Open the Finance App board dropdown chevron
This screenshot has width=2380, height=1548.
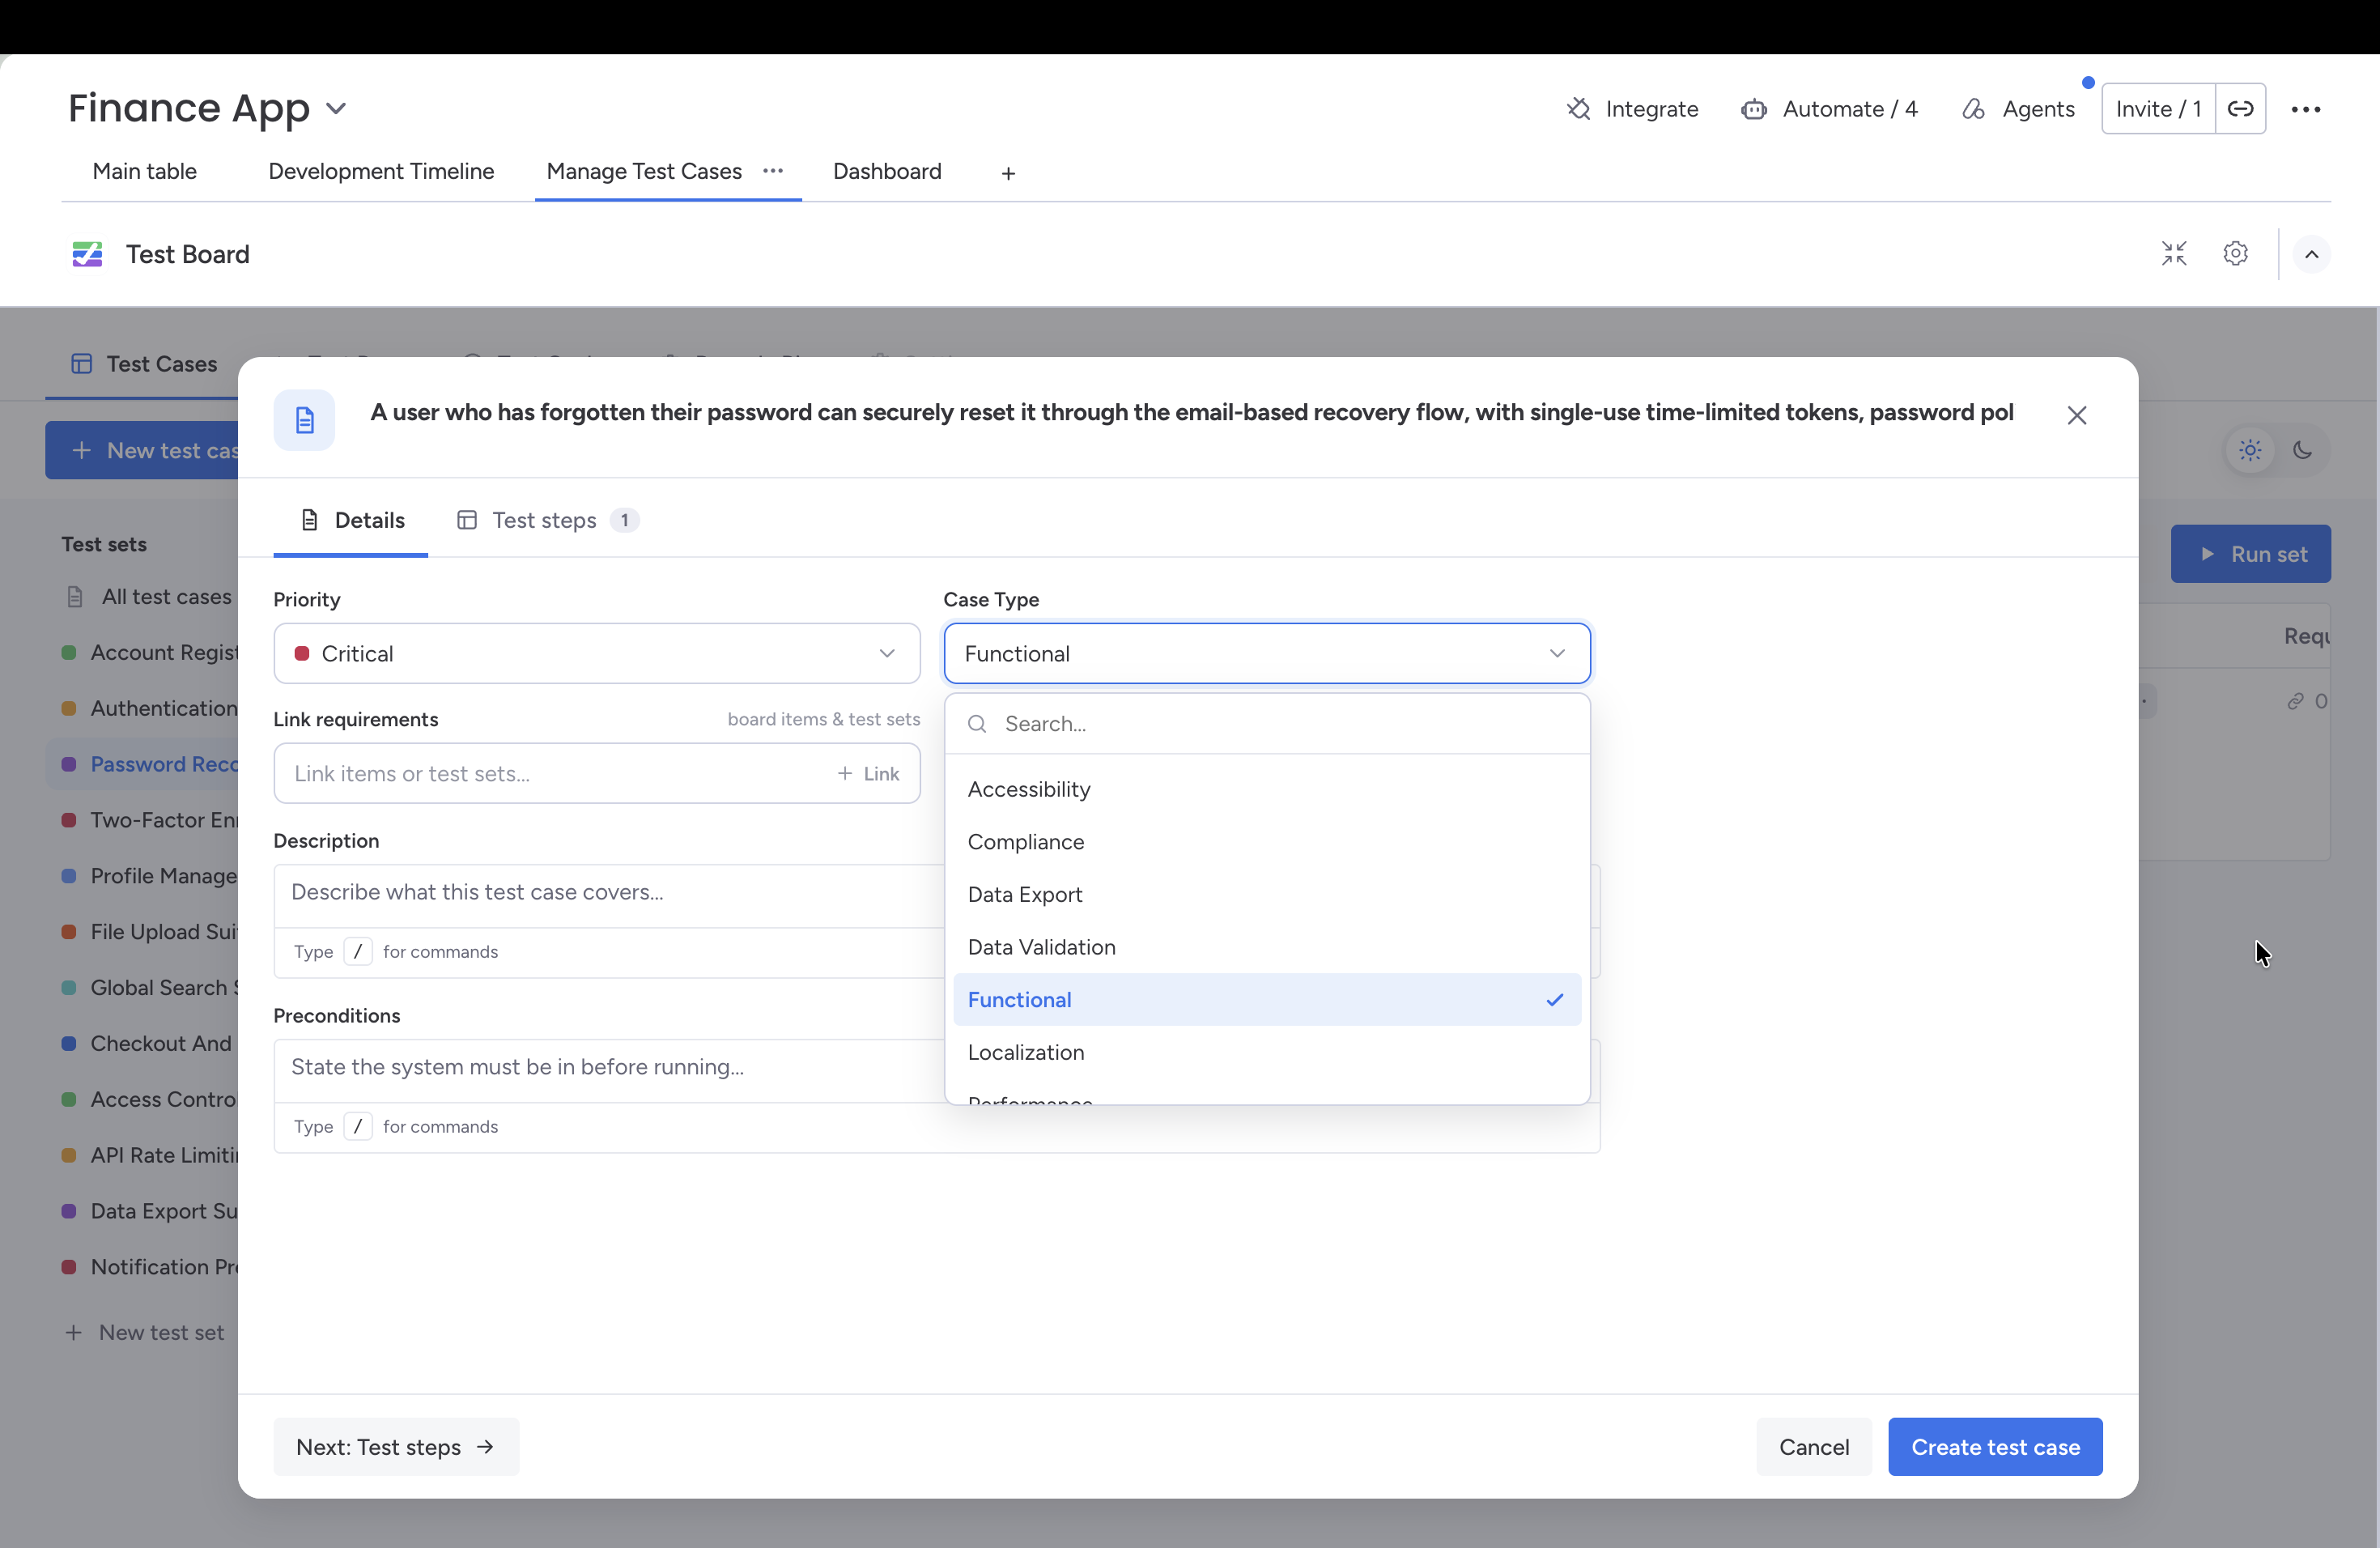[x=336, y=108]
